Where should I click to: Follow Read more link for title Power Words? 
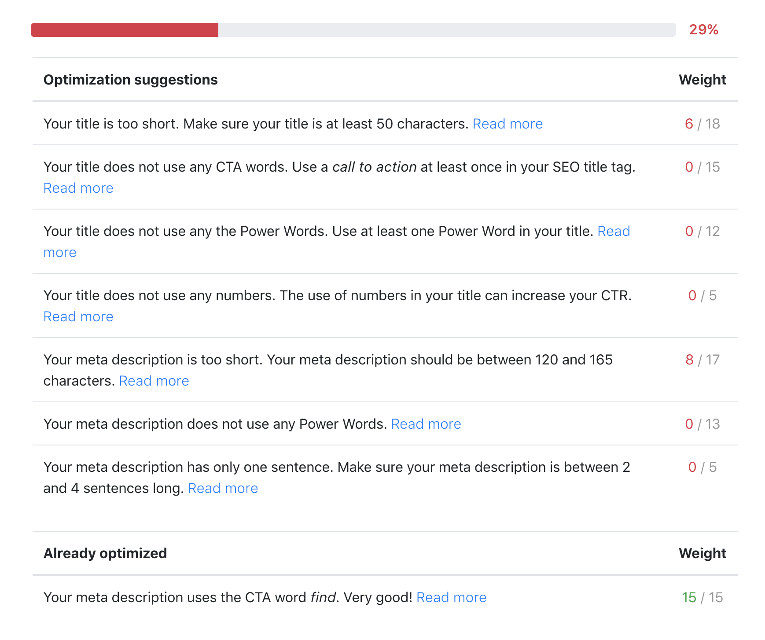point(614,231)
